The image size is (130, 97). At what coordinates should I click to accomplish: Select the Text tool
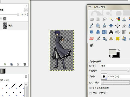click(111, 32)
